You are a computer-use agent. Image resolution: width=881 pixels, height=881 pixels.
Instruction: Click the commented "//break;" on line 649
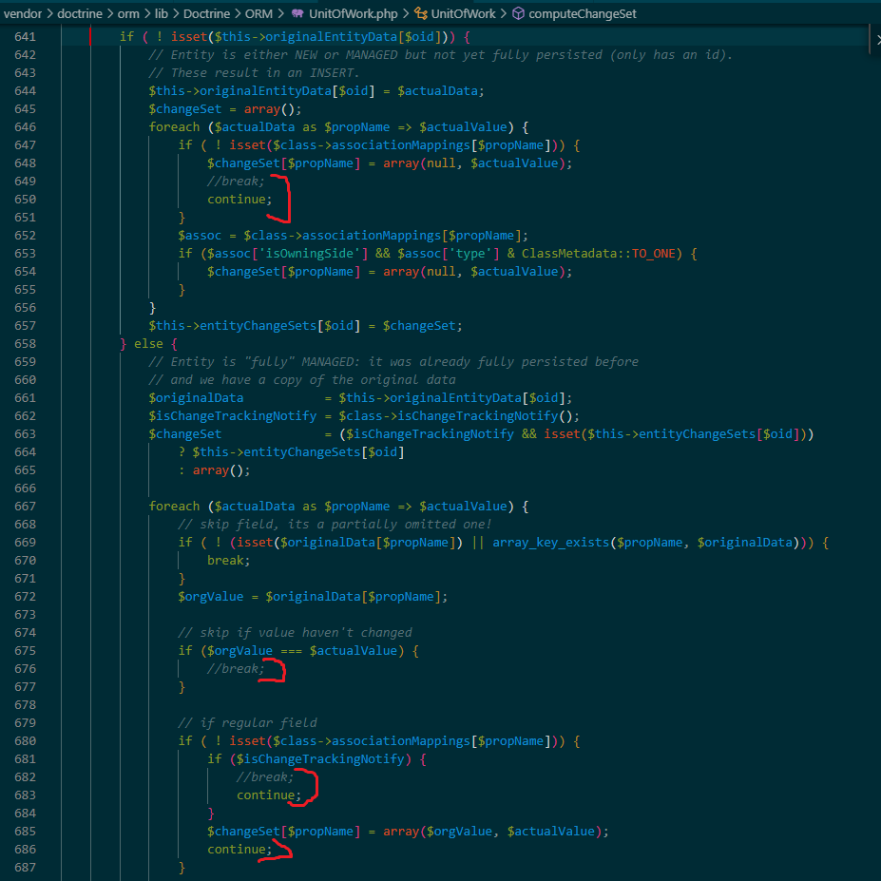pyautogui.click(x=236, y=181)
